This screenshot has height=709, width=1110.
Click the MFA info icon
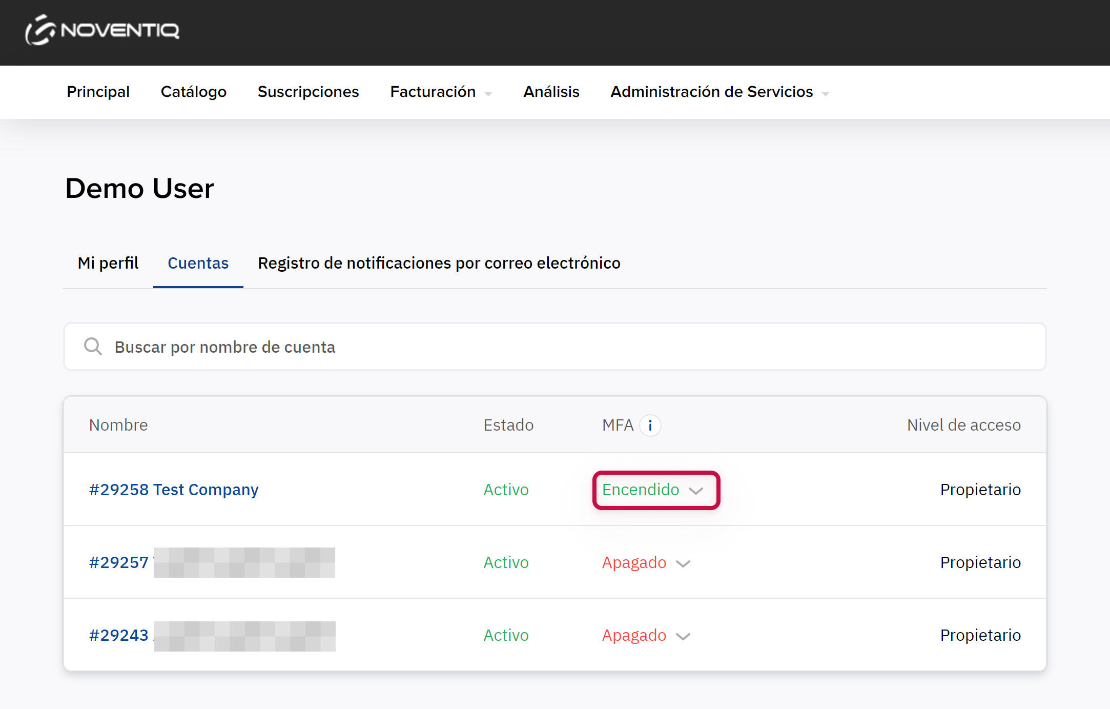[x=650, y=426]
